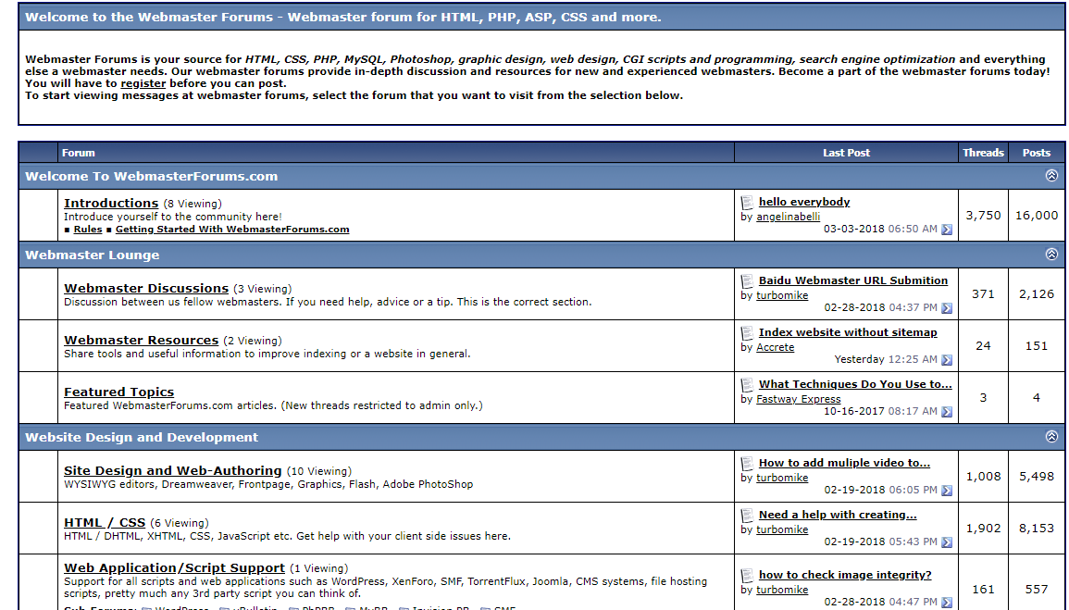
Task: Click last-post arrow in HTML / CSS row
Action: tap(947, 542)
